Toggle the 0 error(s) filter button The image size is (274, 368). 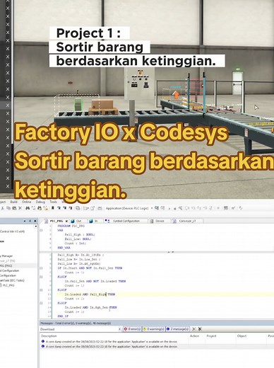[x=132, y=329]
